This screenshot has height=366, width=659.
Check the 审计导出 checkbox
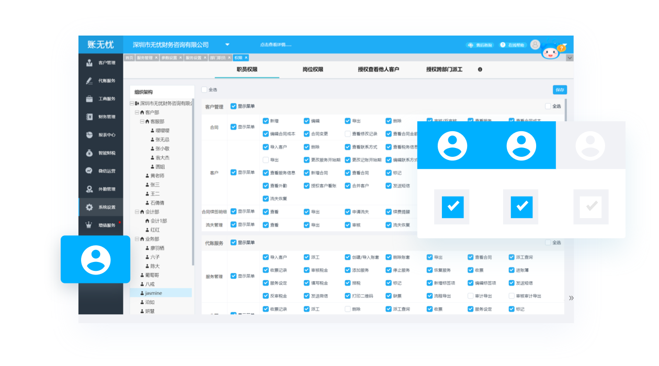click(x=471, y=296)
